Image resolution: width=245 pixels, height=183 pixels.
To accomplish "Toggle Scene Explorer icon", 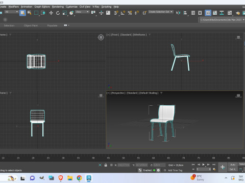I will point(193,13).
